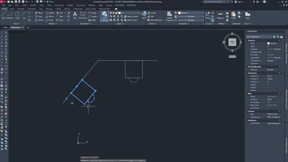Open new drawing tab plus button
This screenshot has width=288, height=162.
point(28,27)
